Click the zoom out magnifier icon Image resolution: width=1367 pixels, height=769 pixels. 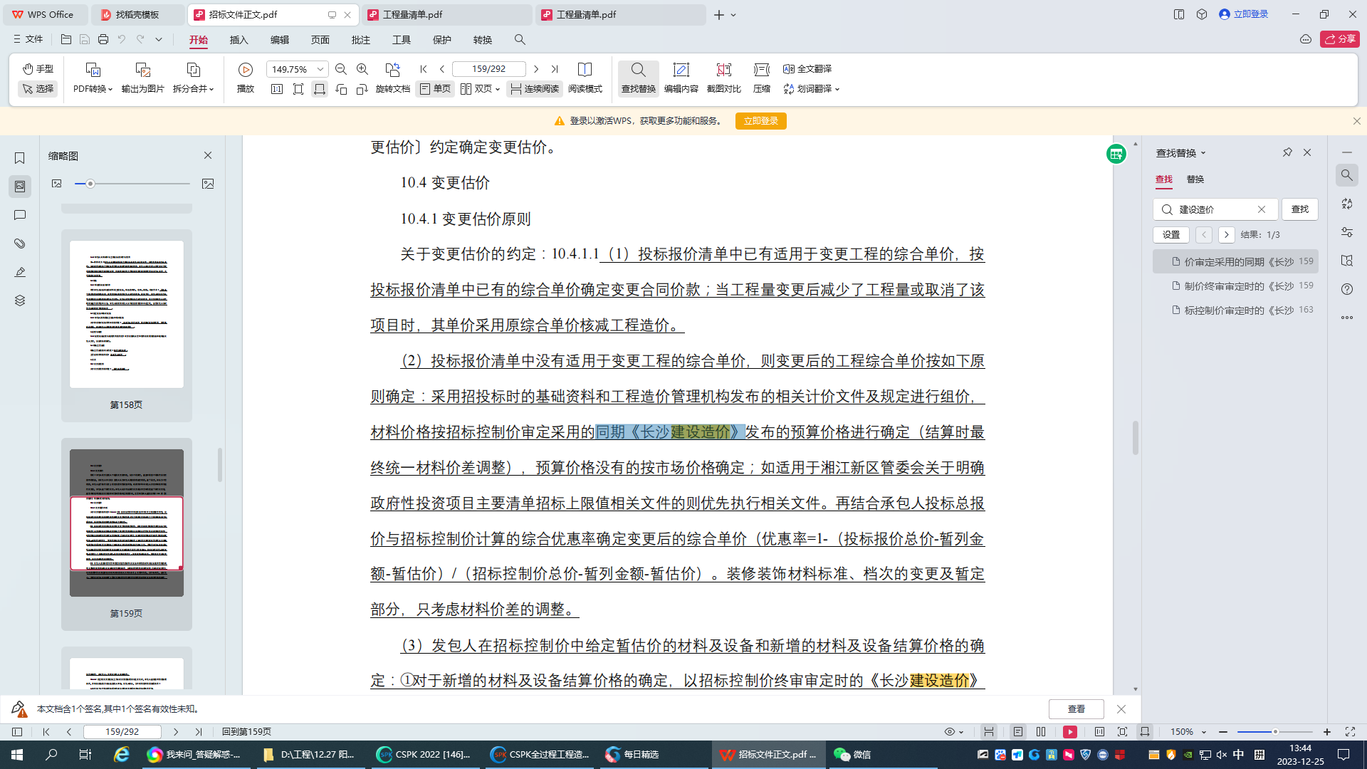tap(341, 69)
